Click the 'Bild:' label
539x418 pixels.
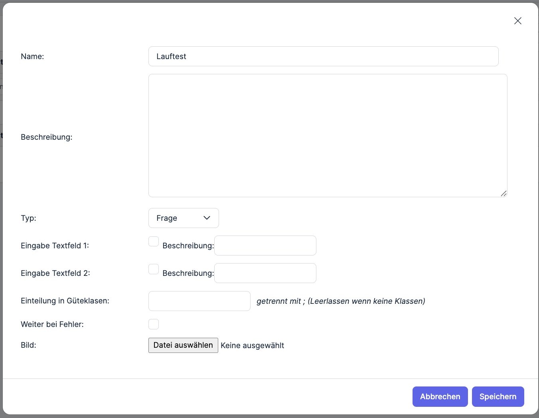click(28, 345)
